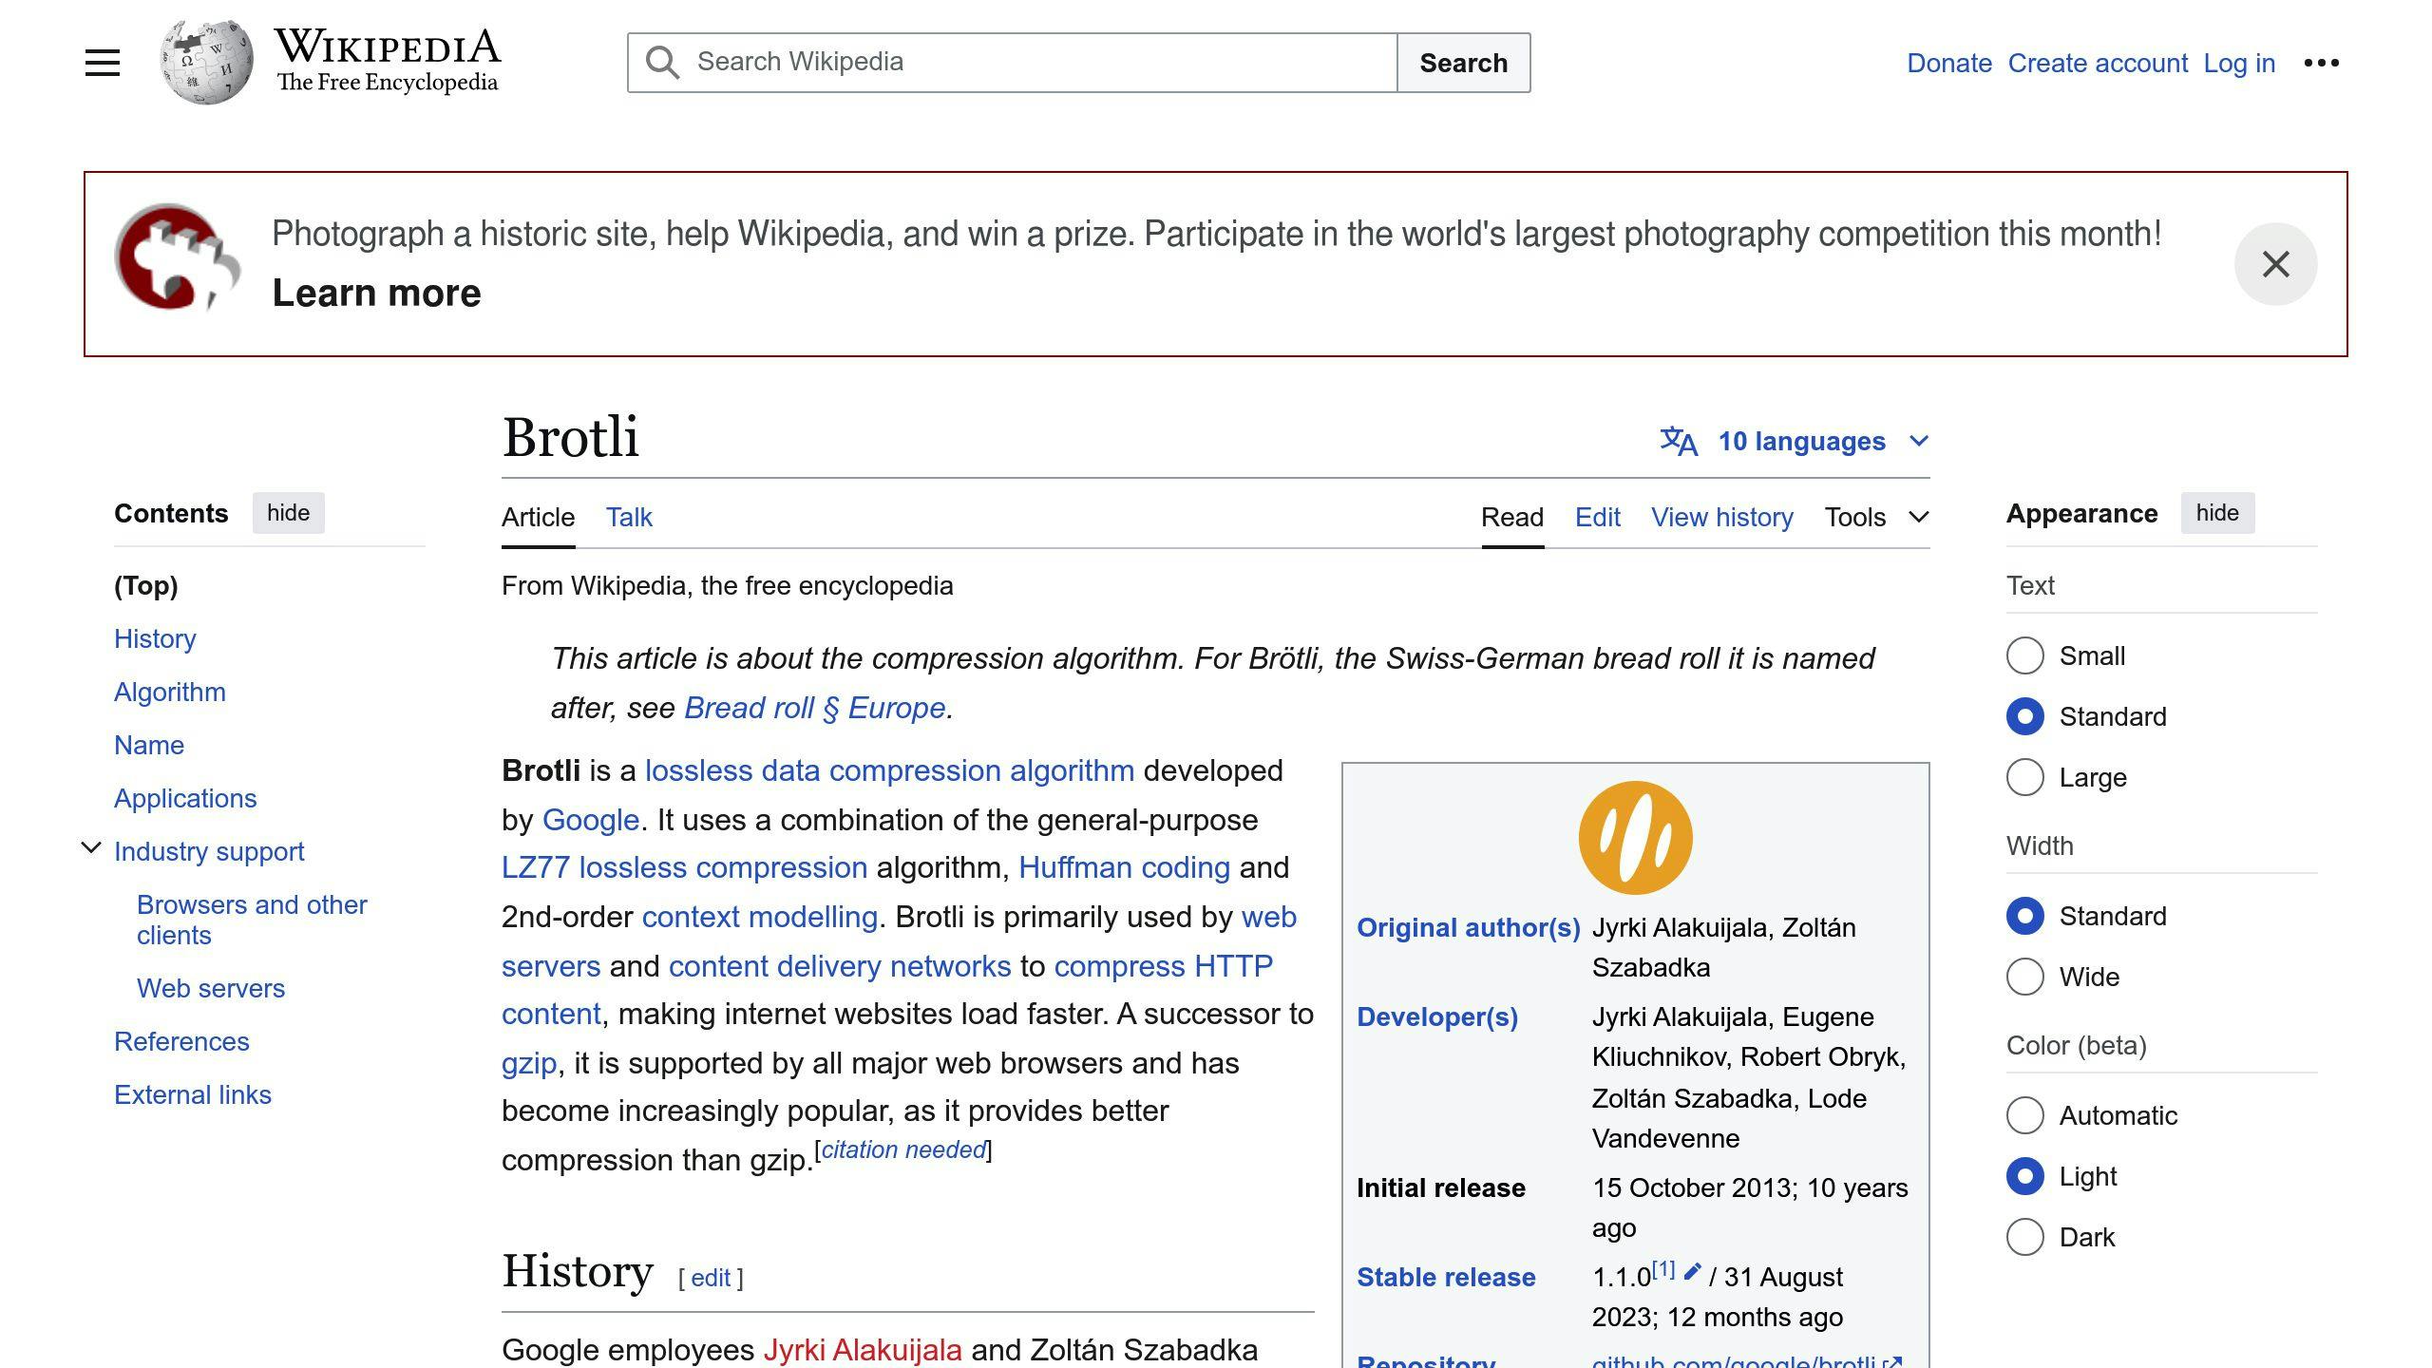Click the Wiki Loves Monuments banner logo
Image resolution: width=2432 pixels, height=1368 pixels.
(177, 256)
